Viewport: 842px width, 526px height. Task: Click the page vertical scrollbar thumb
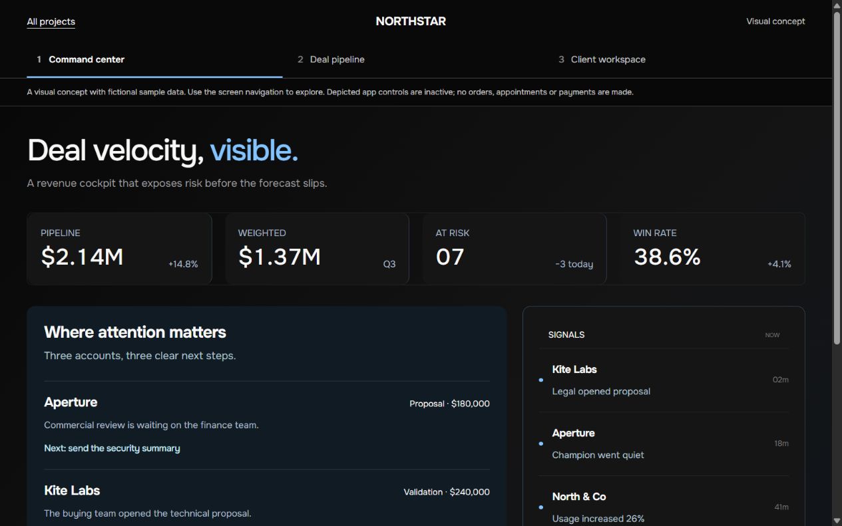pos(837,178)
